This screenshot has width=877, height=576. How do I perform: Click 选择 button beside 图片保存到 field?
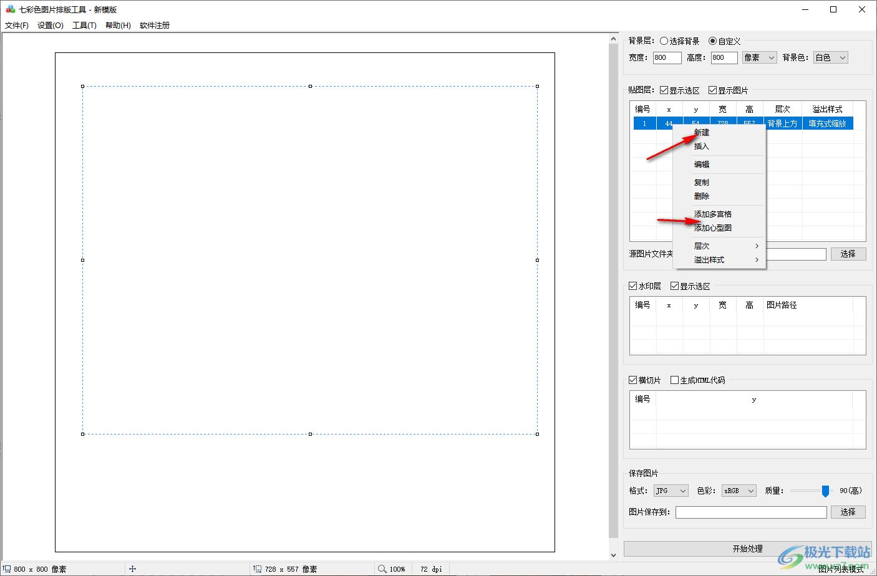pyautogui.click(x=847, y=512)
